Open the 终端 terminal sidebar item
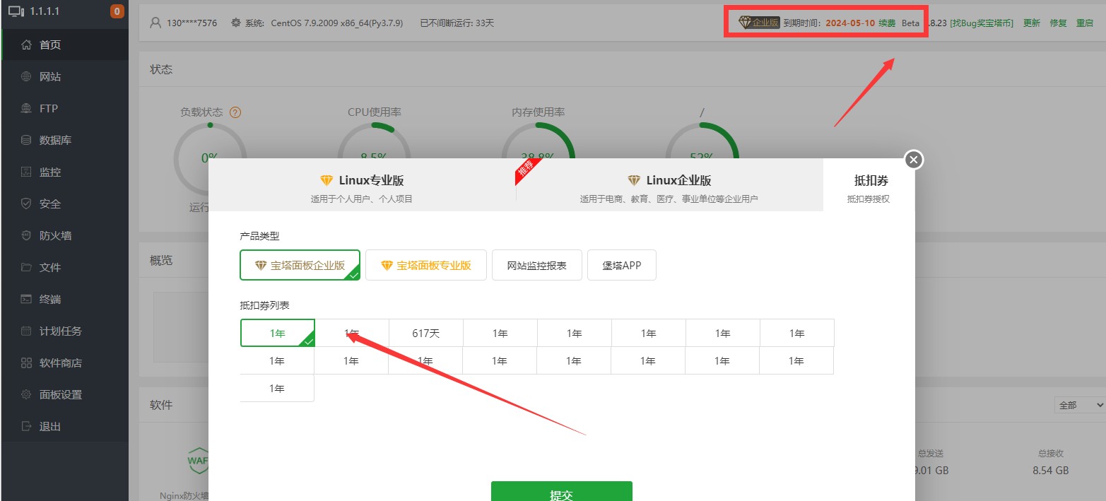This screenshot has width=1106, height=501. tap(64, 299)
